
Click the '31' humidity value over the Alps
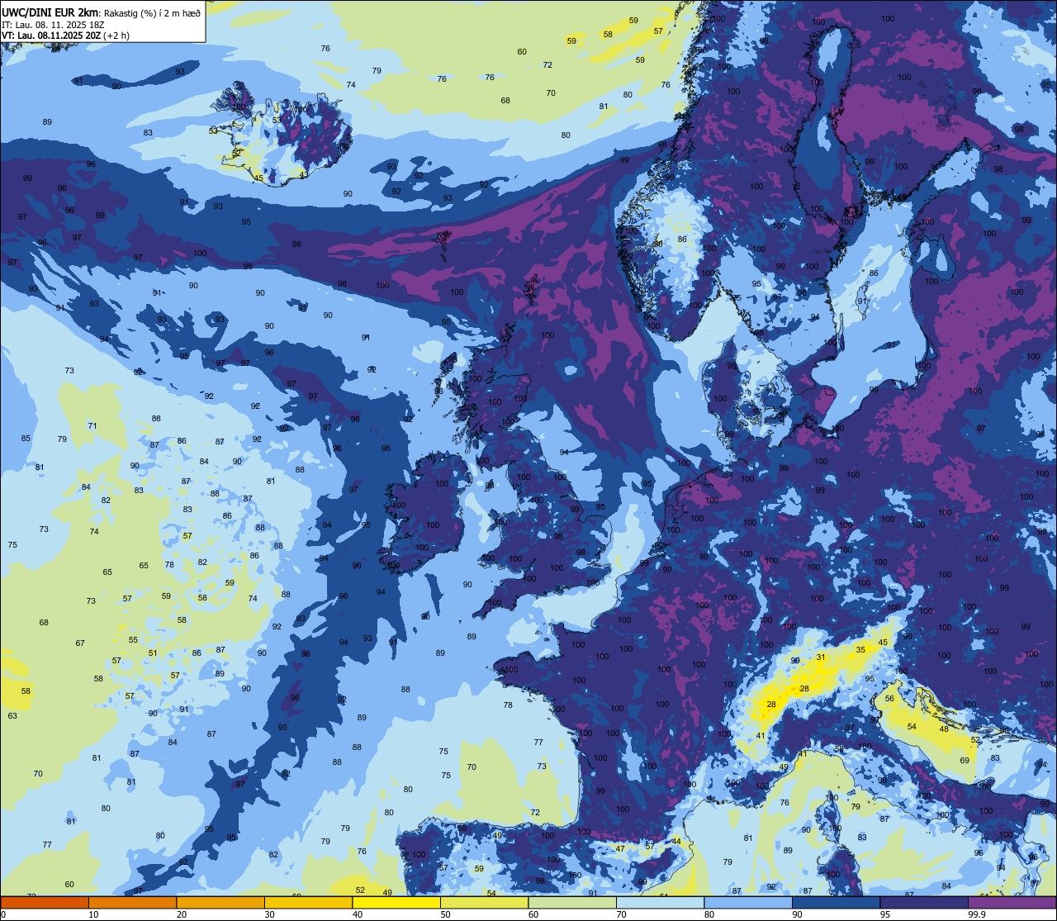(x=820, y=658)
